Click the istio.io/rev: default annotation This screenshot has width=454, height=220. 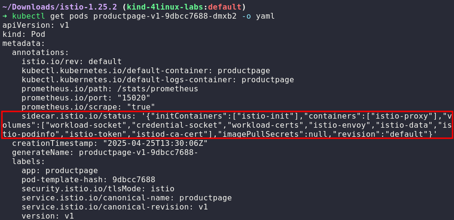coord(72,62)
